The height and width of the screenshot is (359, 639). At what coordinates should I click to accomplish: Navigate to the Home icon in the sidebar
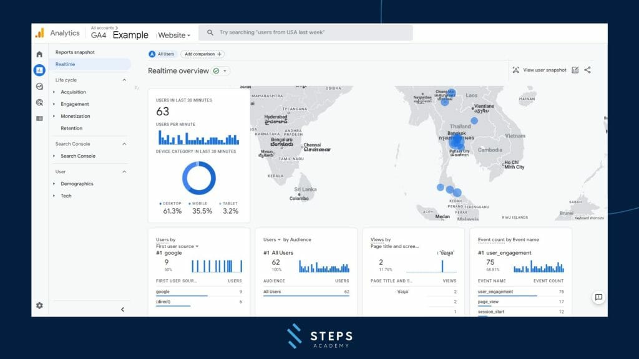[x=39, y=54]
